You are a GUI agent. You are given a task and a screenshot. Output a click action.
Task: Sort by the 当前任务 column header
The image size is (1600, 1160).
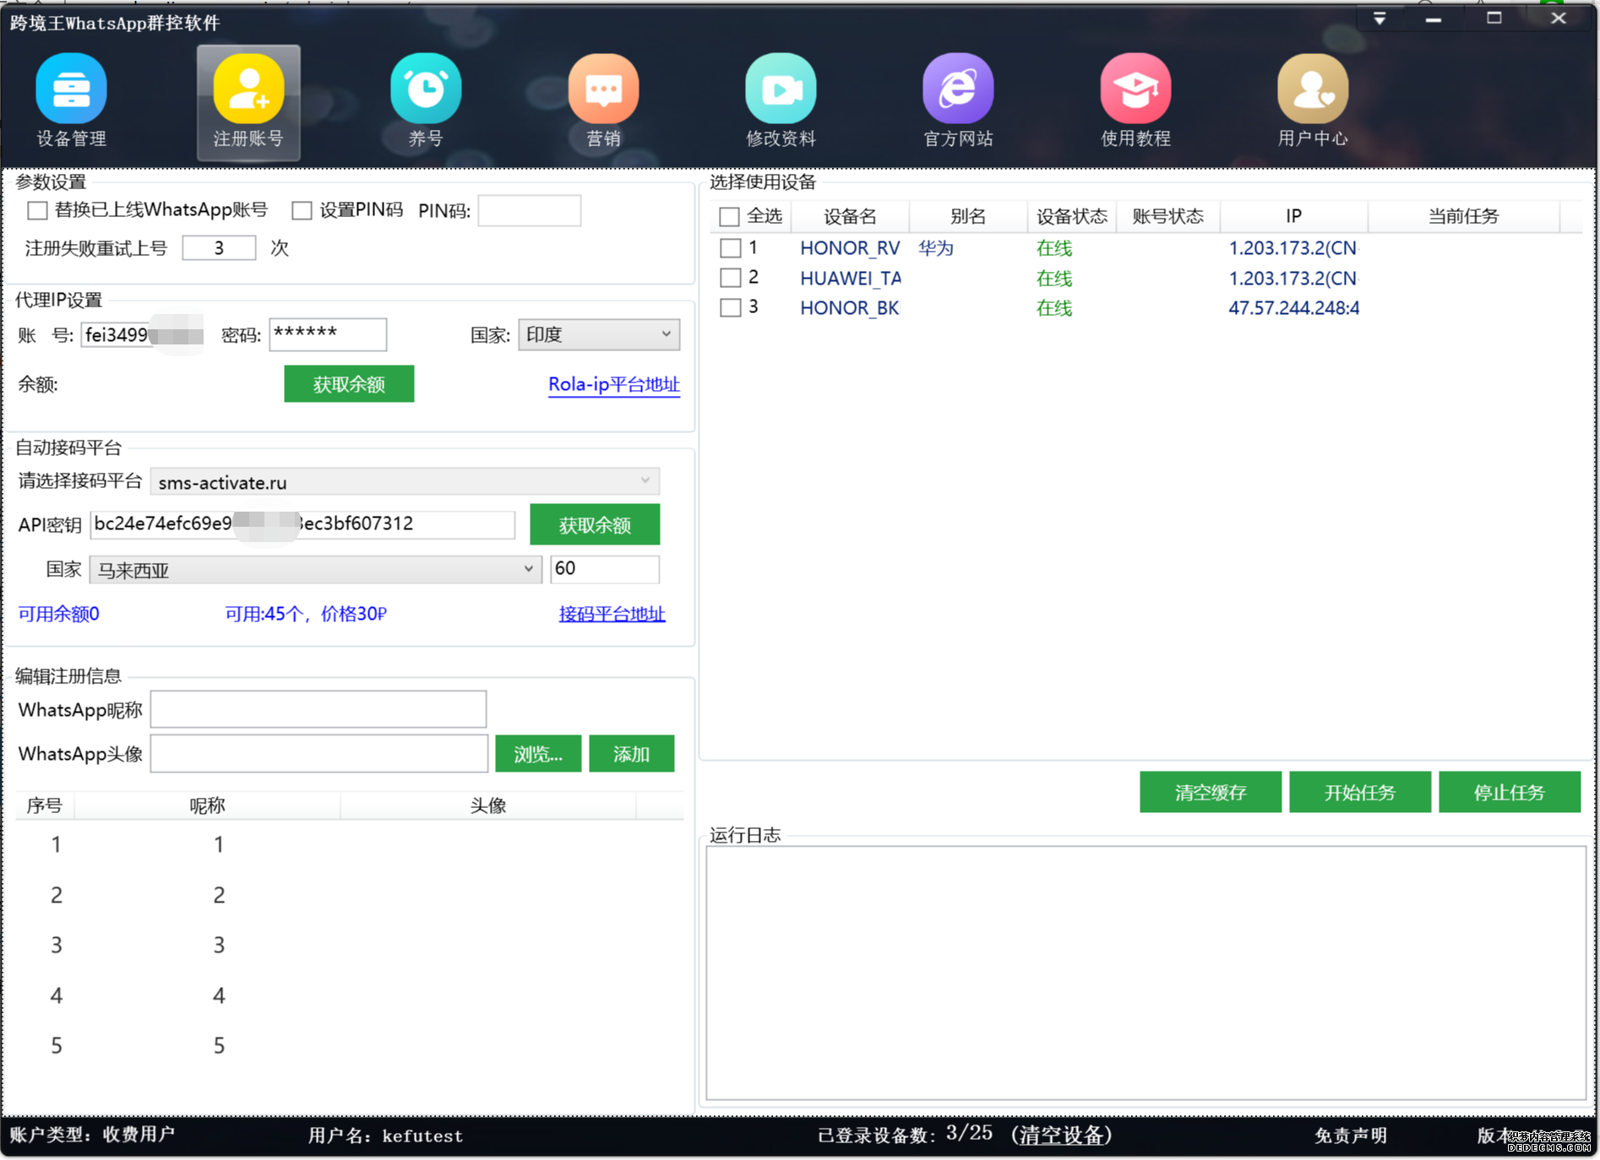point(1463,217)
